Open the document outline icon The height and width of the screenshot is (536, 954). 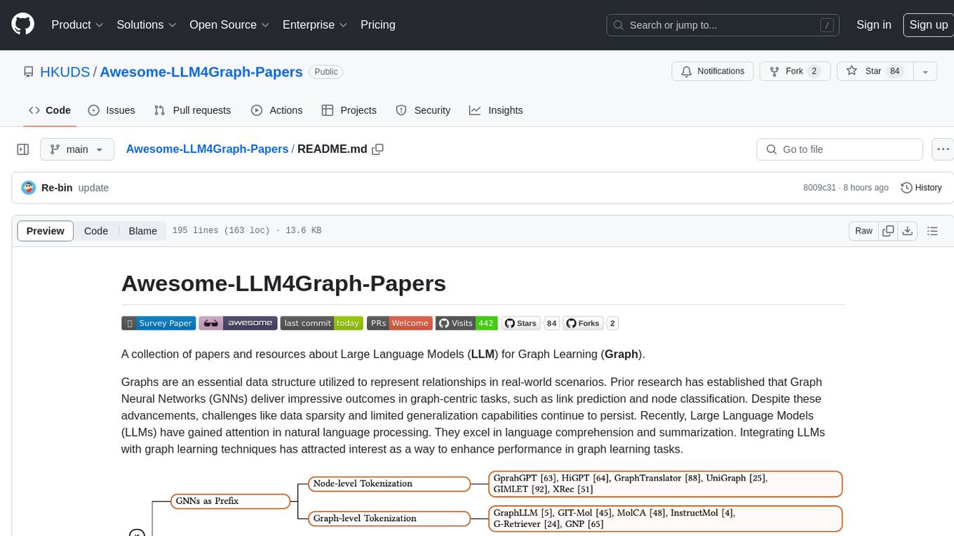tap(932, 231)
